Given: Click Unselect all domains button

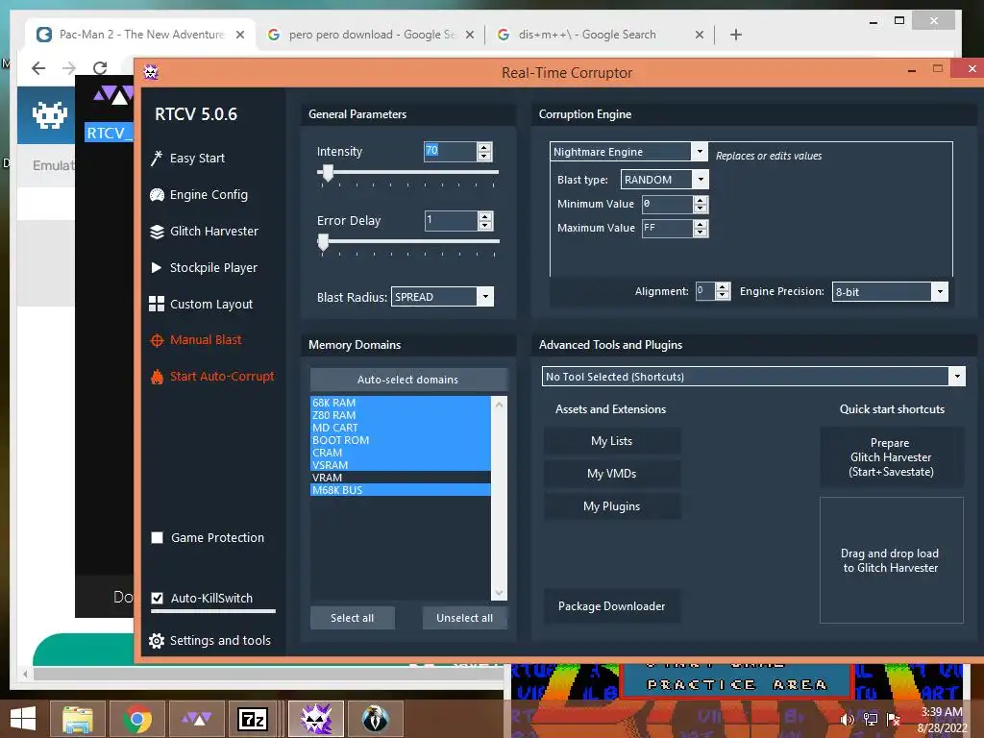Looking at the screenshot, I should 464,618.
